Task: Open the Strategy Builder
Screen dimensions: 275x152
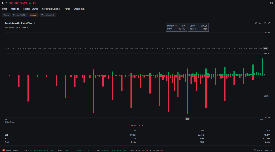Action: (x=20, y=15)
